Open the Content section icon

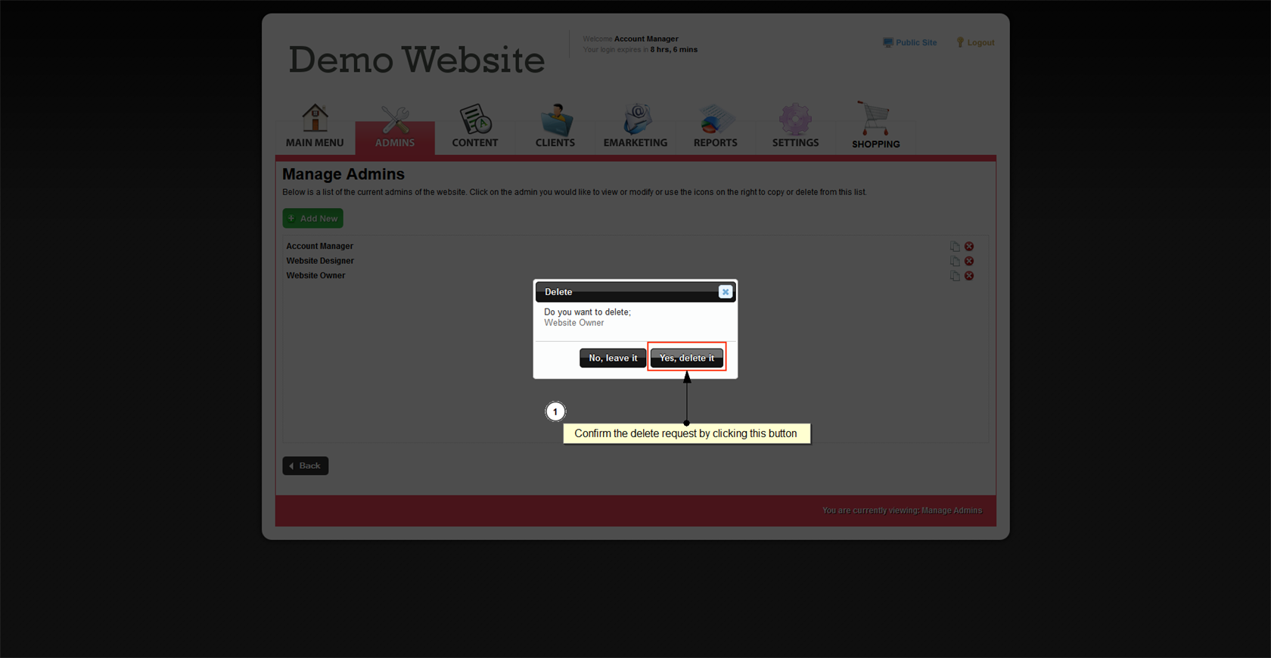pyautogui.click(x=475, y=119)
